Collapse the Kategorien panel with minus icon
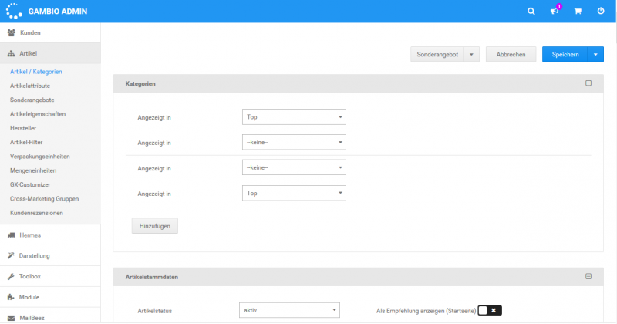Viewport: 617px width, 324px height. point(588,83)
